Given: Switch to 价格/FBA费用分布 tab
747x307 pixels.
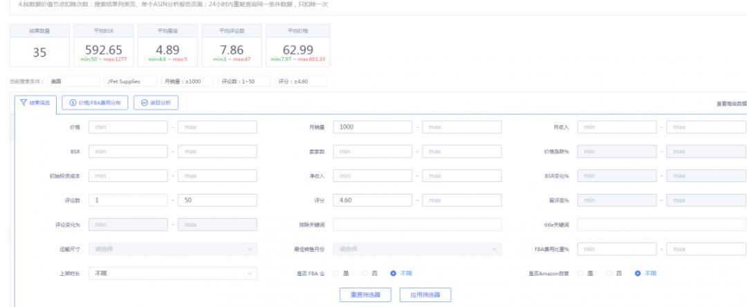Looking at the screenshot, I should 95,103.
